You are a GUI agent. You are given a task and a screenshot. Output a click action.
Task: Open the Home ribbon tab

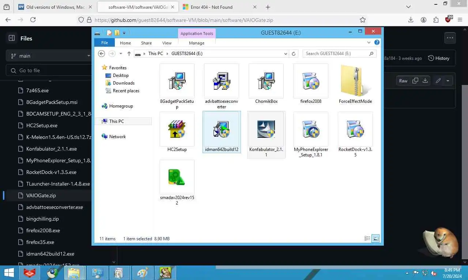pyautogui.click(x=125, y=43)
